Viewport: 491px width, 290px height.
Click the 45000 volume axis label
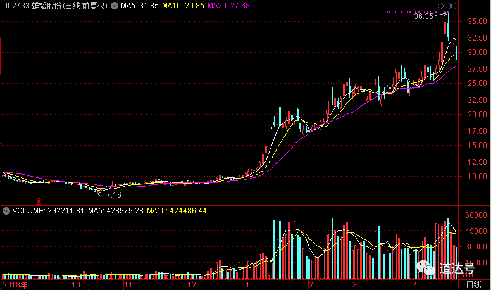pos(476,230)
